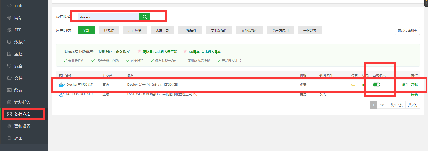Select the 专业版插件 category tab
The image size is (428, 151).
219,30
